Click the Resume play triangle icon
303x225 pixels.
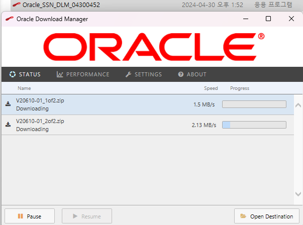[x=75, y=216]
